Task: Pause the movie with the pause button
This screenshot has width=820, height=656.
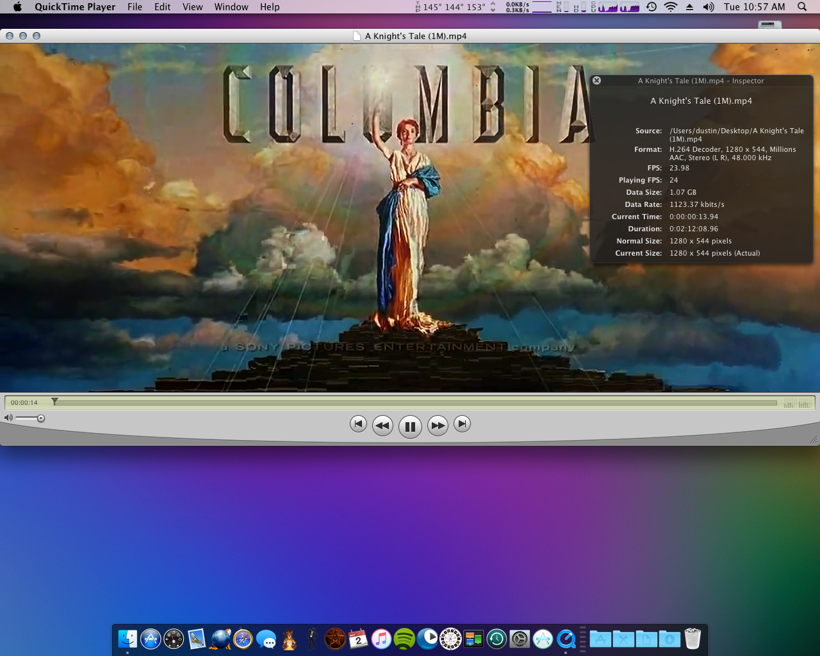Action: 410,426
